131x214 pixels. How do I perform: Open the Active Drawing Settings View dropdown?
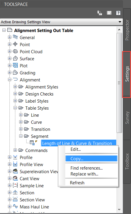[61, 22]
